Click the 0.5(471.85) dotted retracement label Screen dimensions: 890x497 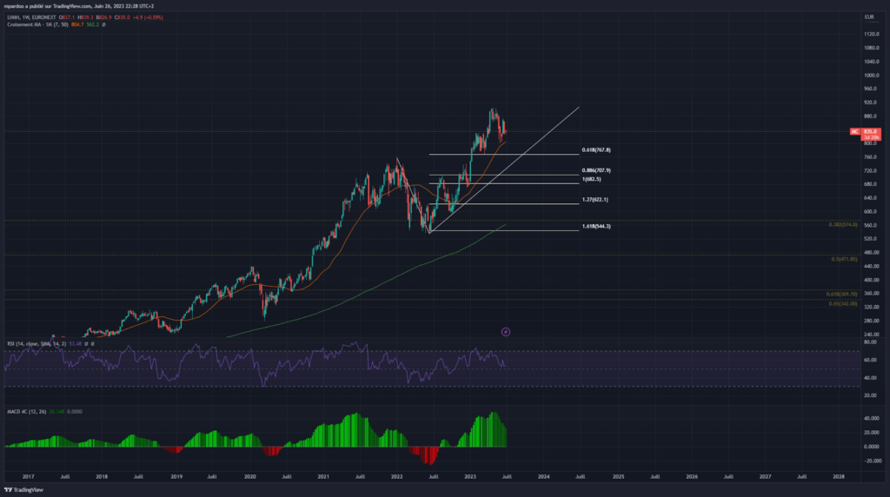point(844,259)
